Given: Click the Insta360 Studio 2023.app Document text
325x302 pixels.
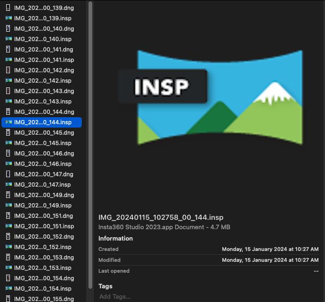Looking at the screenshot, I should 151,227.
